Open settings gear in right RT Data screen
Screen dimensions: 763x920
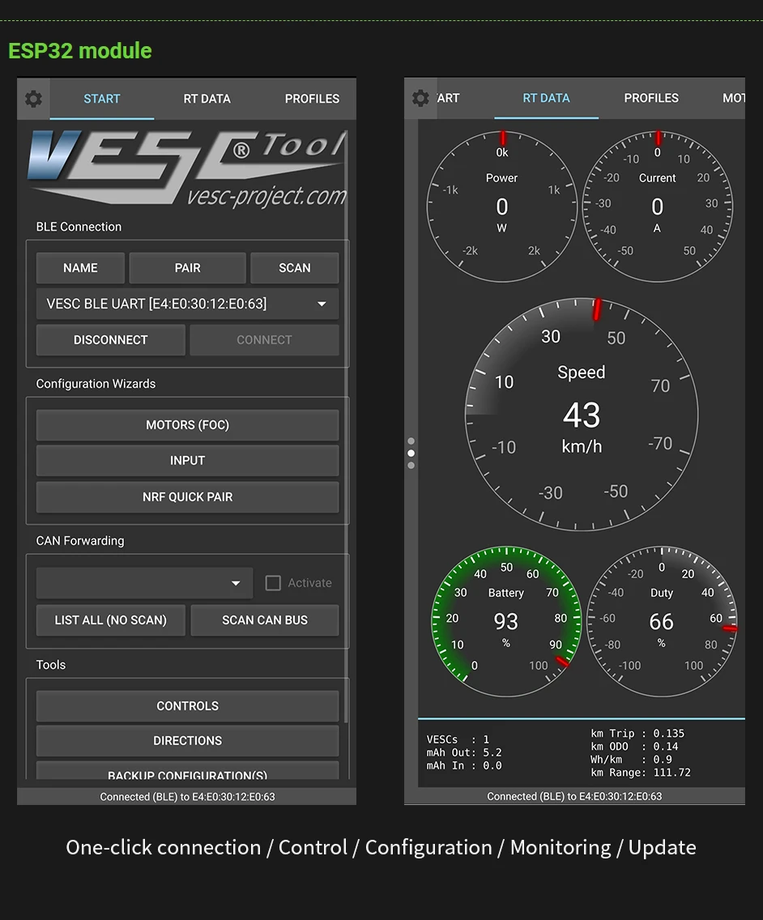pos(420,98)
